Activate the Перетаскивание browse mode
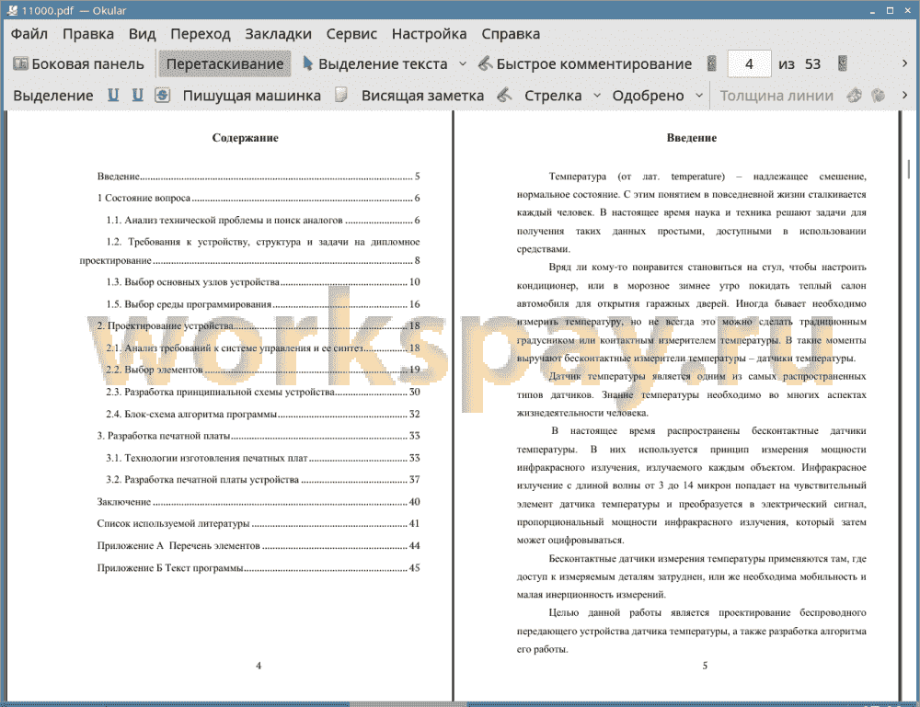Viewport: 920px width, 707px height. click(224, 64)
